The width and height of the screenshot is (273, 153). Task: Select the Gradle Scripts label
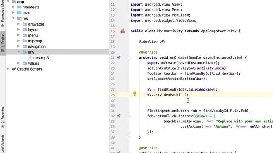(x=29, y=69)
